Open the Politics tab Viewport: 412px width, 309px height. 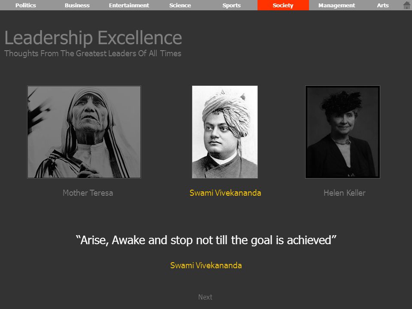pos(26,5)
